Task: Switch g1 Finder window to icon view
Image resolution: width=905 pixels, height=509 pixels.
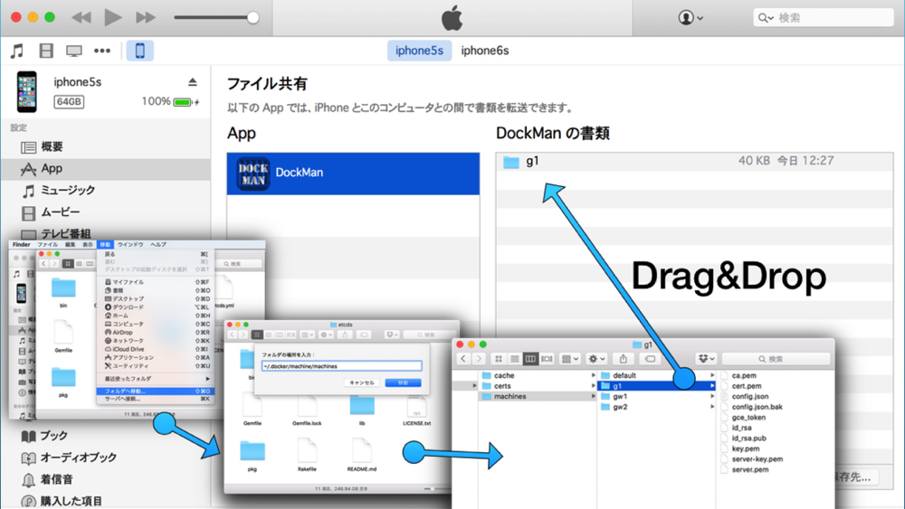Action: click(x=498, y=359)
